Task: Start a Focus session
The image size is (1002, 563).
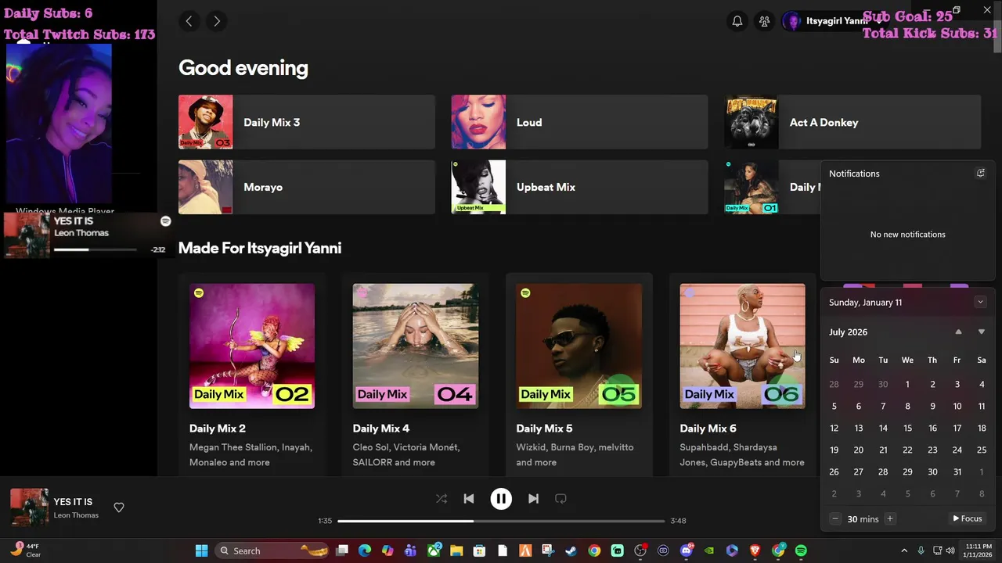Action: pyautogui.click(x=968, y=518)
